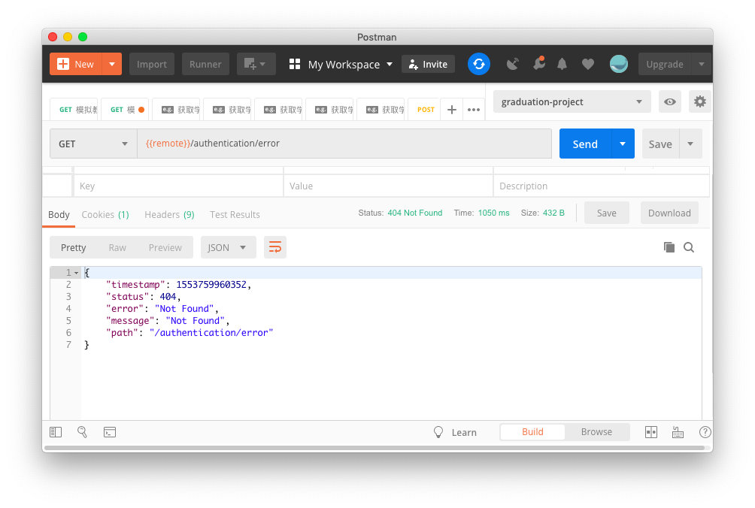Copy response body to clipboard
The image size is (755, 508).
point(669,247)
